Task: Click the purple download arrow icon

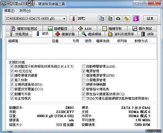Action: point(136,19)
